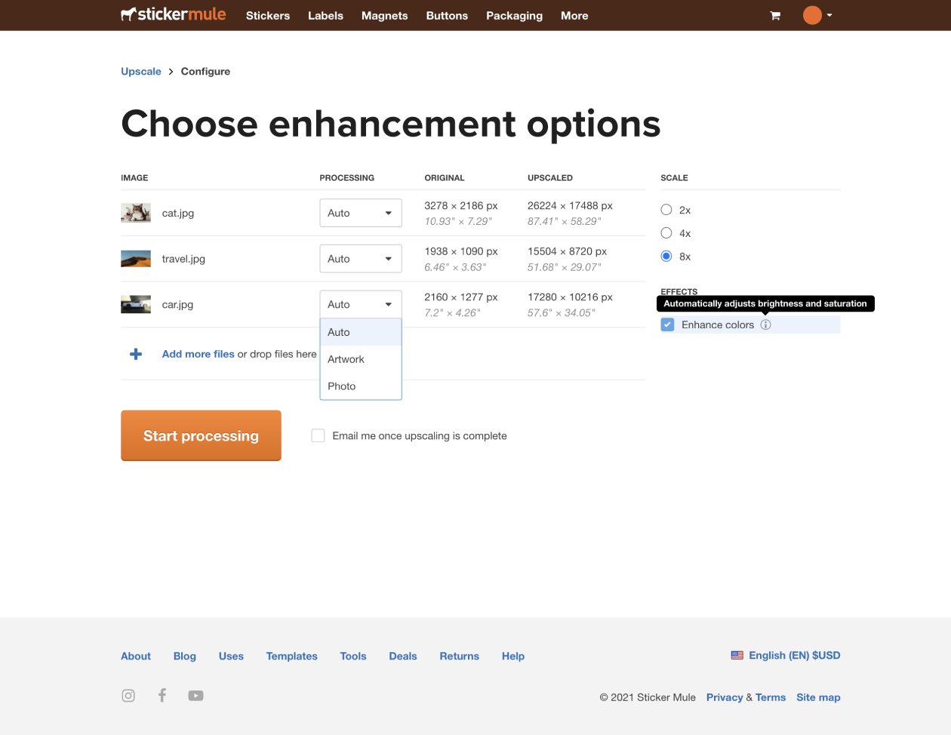Viewport: 951px width, 735px height.
Task: Click the blue plus add files icon
Action: (136, 354)
